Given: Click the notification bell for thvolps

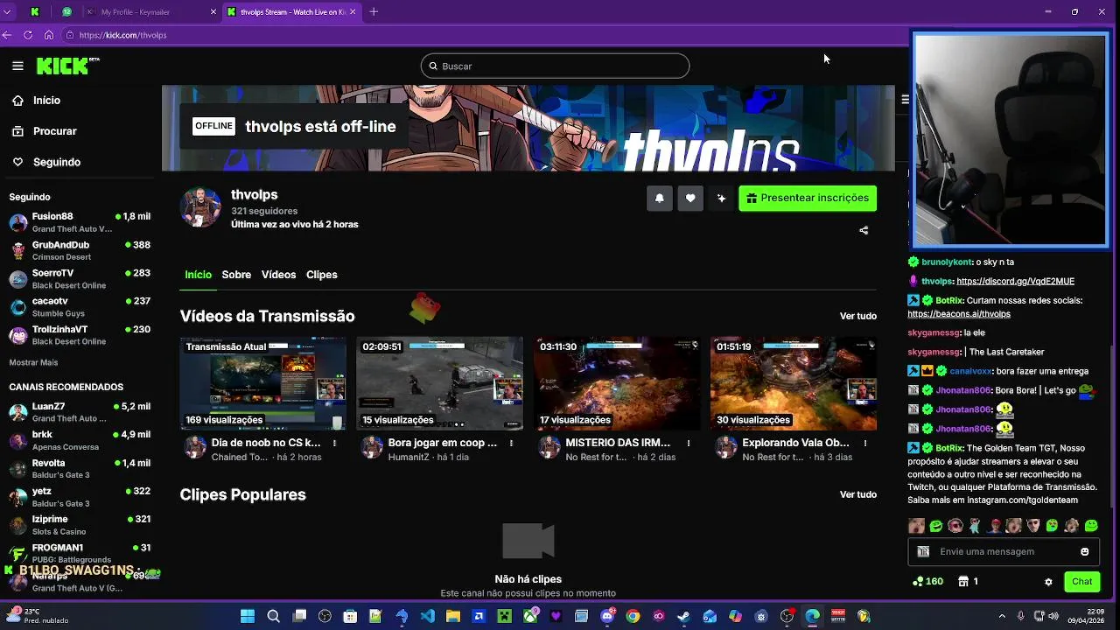Looking at the screenshot, I should [660, 199].
